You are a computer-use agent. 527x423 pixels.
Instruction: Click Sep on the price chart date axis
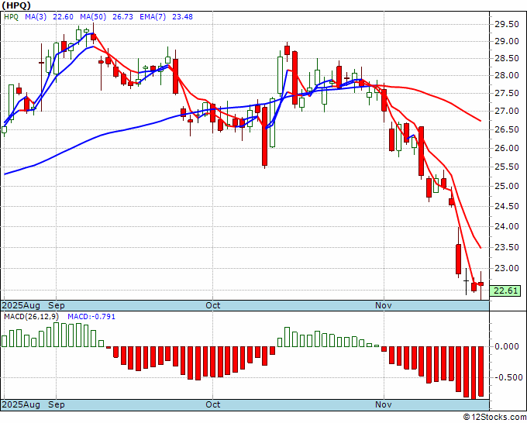coord(57,305)
